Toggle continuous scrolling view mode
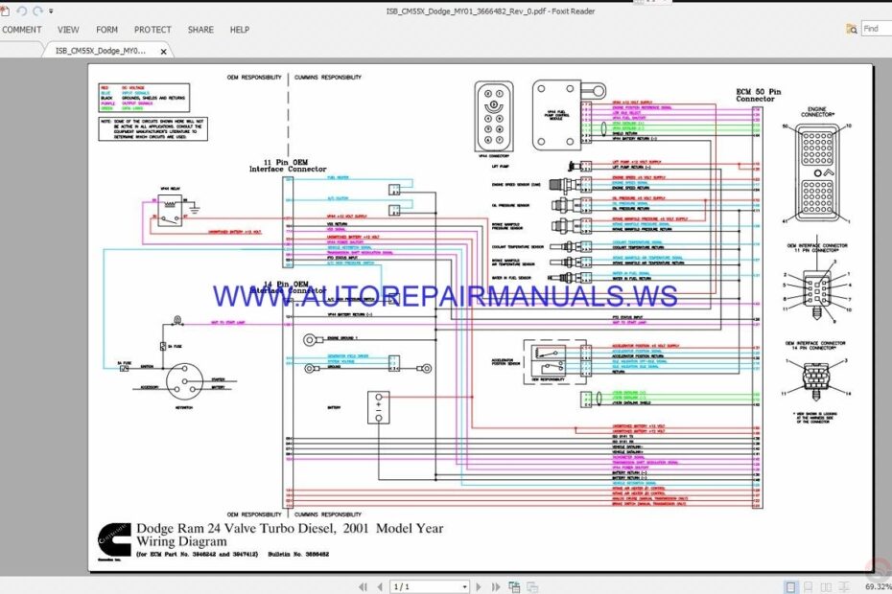This screenshot has width=892, height=594. pos(808,585)
